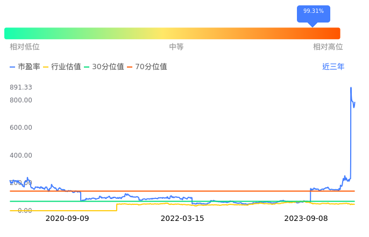Click the 891.33 maximum axis value
Screen dimensions: 369x237
21,87
